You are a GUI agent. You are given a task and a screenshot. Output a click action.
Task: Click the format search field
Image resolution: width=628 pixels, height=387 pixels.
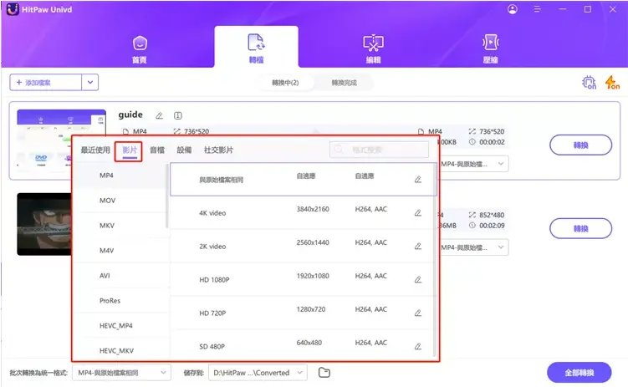[x=380, y=150]
